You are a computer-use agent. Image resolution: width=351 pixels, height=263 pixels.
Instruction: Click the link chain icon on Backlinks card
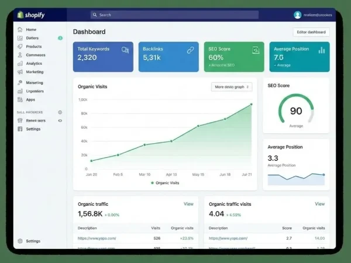click(190, 51)
